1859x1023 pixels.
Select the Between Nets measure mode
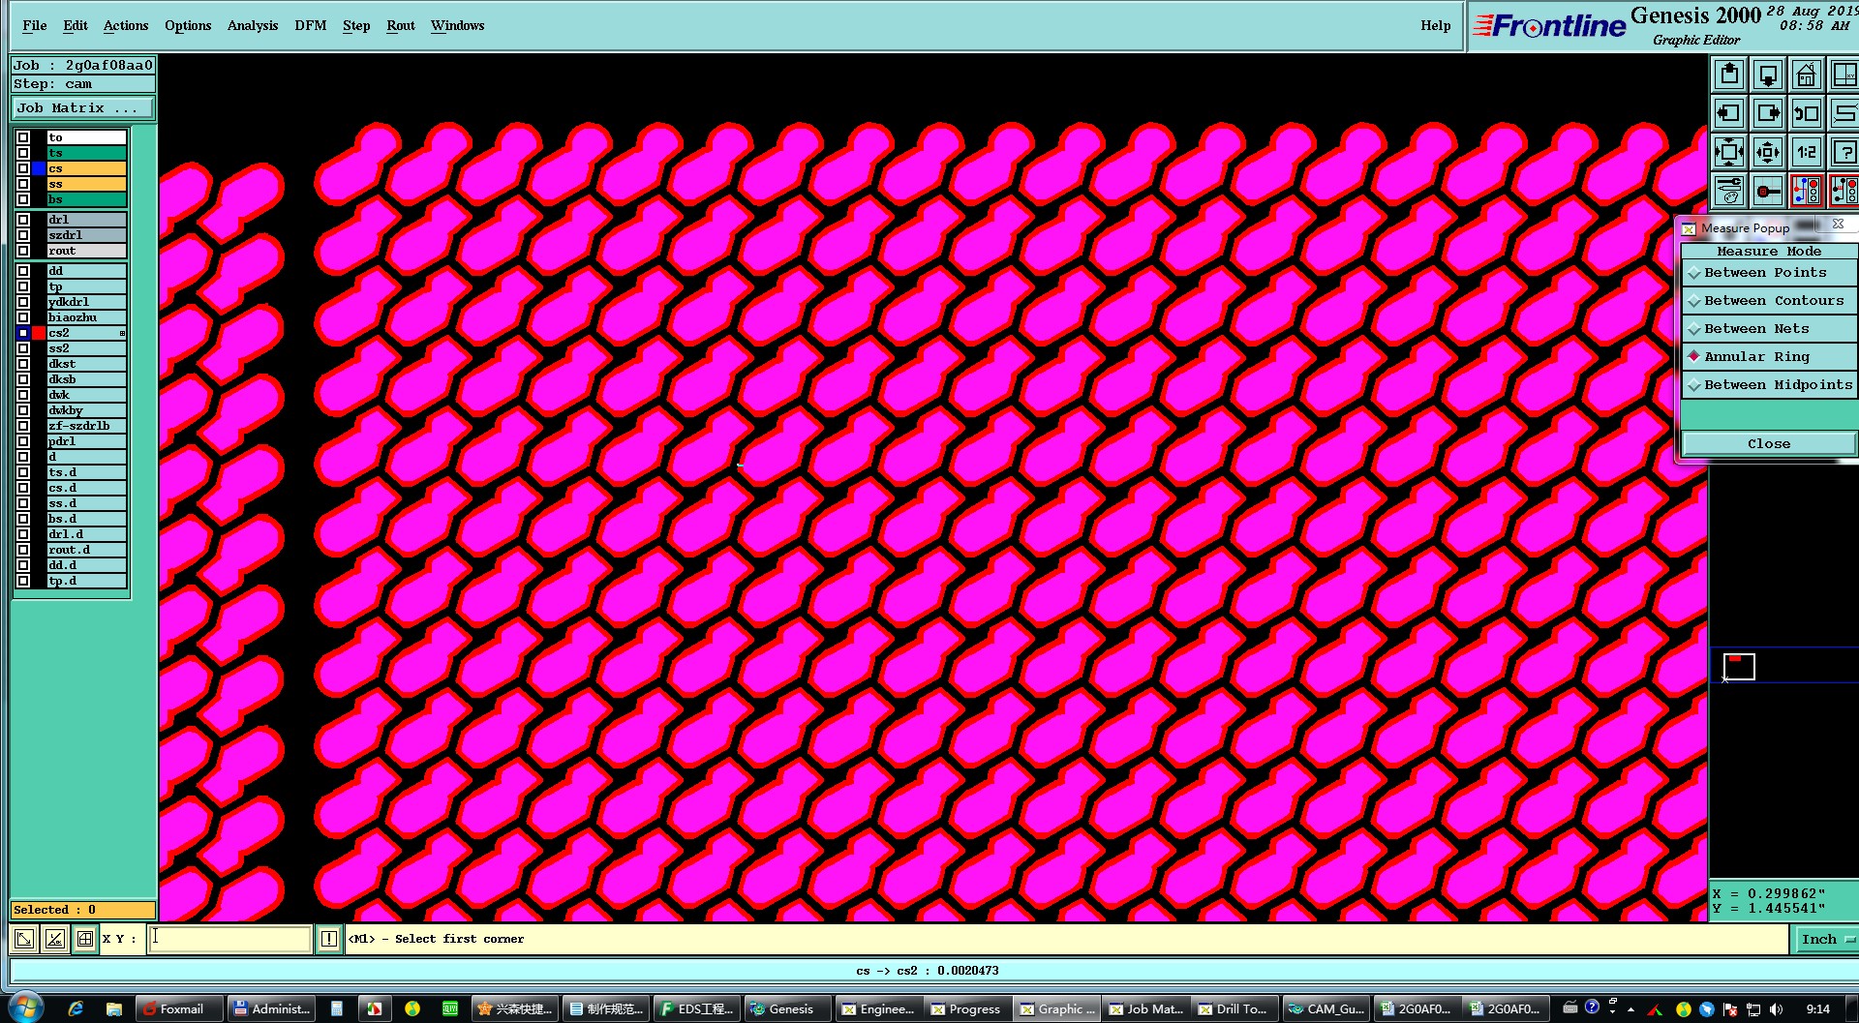pos(1768,329)
